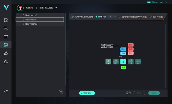This screenshot has width=172, height=104.
Task: Click the 开始录制 record button
Action: coord(87,93)
